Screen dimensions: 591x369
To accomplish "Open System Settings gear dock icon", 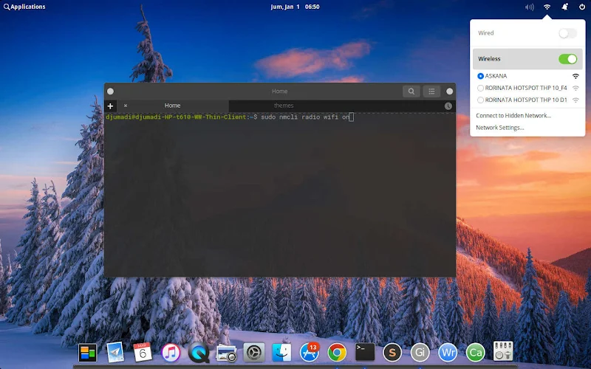I will tap(254, 353).
